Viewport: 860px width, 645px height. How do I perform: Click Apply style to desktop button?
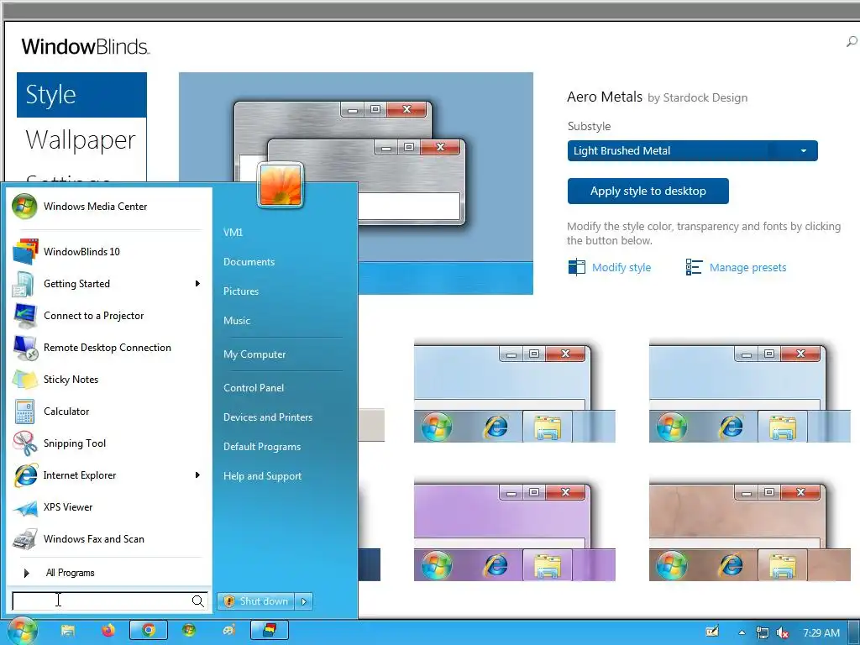click(x=648, y=191)
